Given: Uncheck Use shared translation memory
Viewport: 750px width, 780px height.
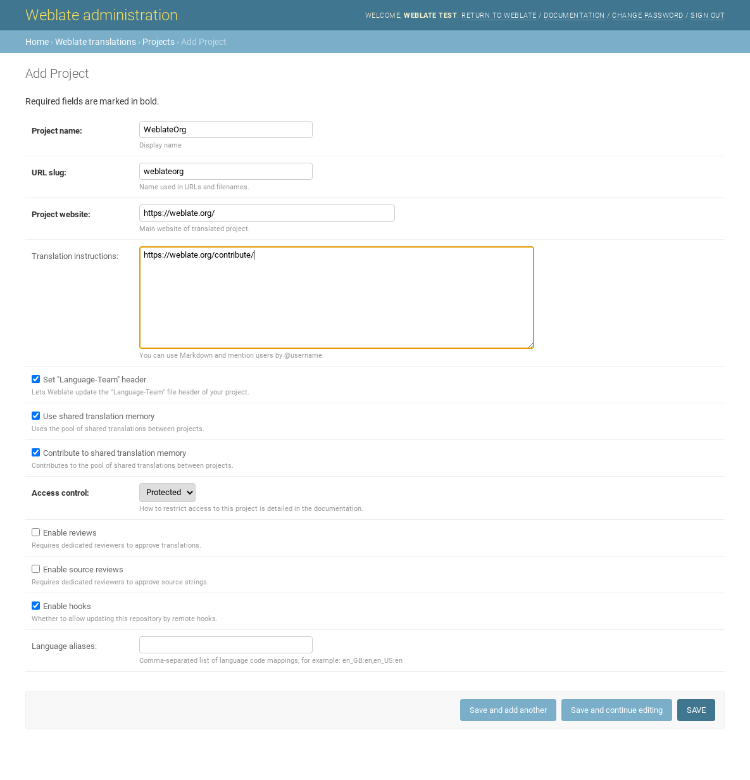Looking at the screenshot, I should (x=36, y=416).
